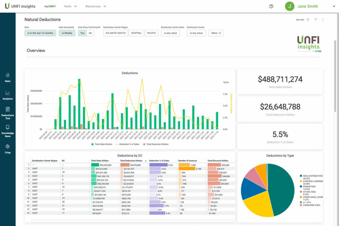Go to the myUNFI tab

tap(50, 6)
